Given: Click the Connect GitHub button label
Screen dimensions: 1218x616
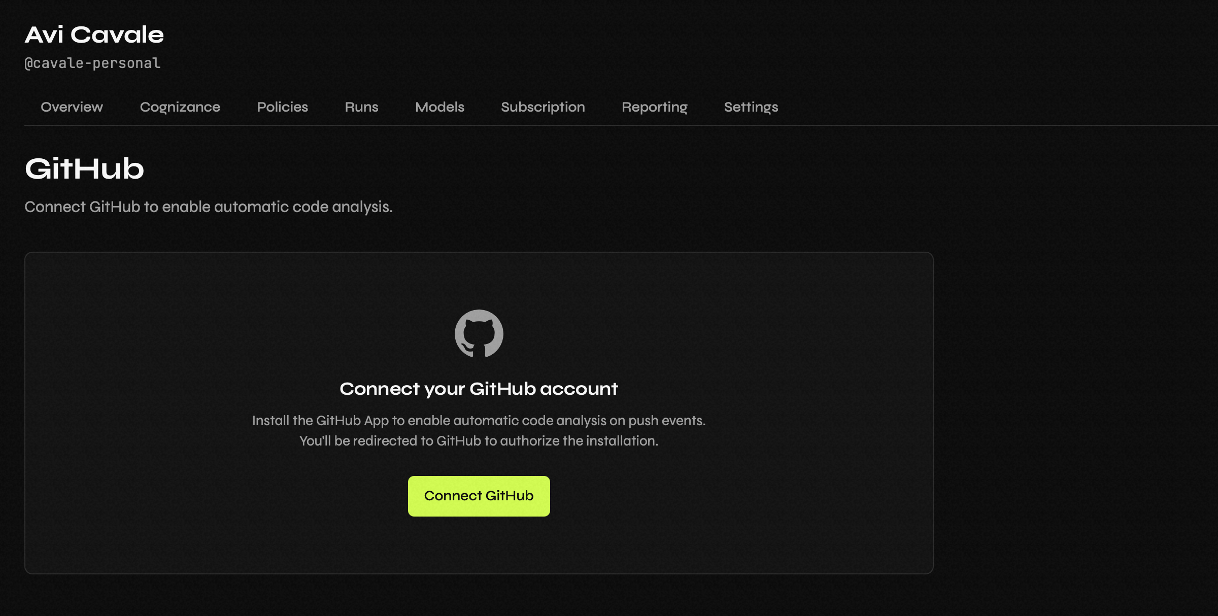Looking at the screenshot, I should tap(479, 496).
